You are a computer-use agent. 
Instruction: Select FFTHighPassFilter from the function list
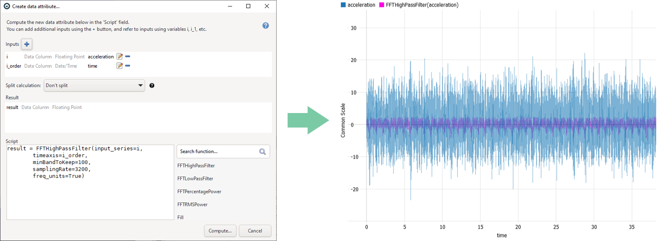(x=196, y=166)
